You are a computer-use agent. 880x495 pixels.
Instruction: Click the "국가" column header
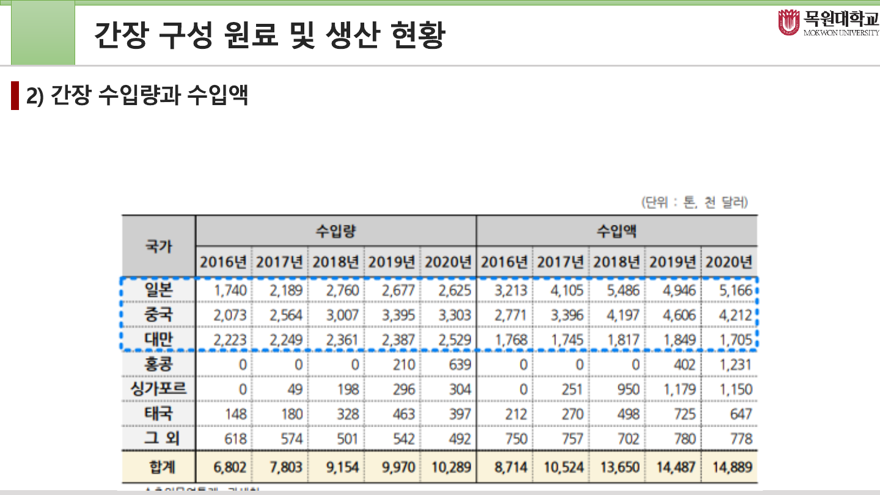[158, 246]
